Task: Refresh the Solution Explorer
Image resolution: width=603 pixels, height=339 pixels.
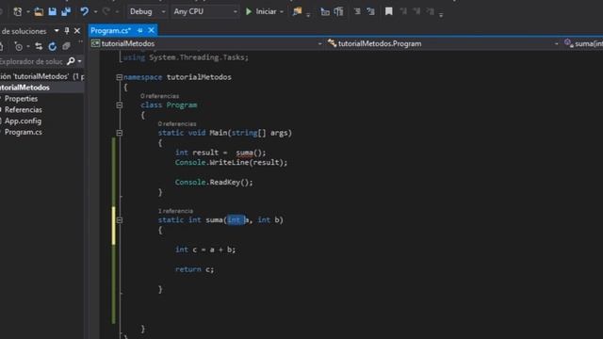Action: (x=53, y=46)
